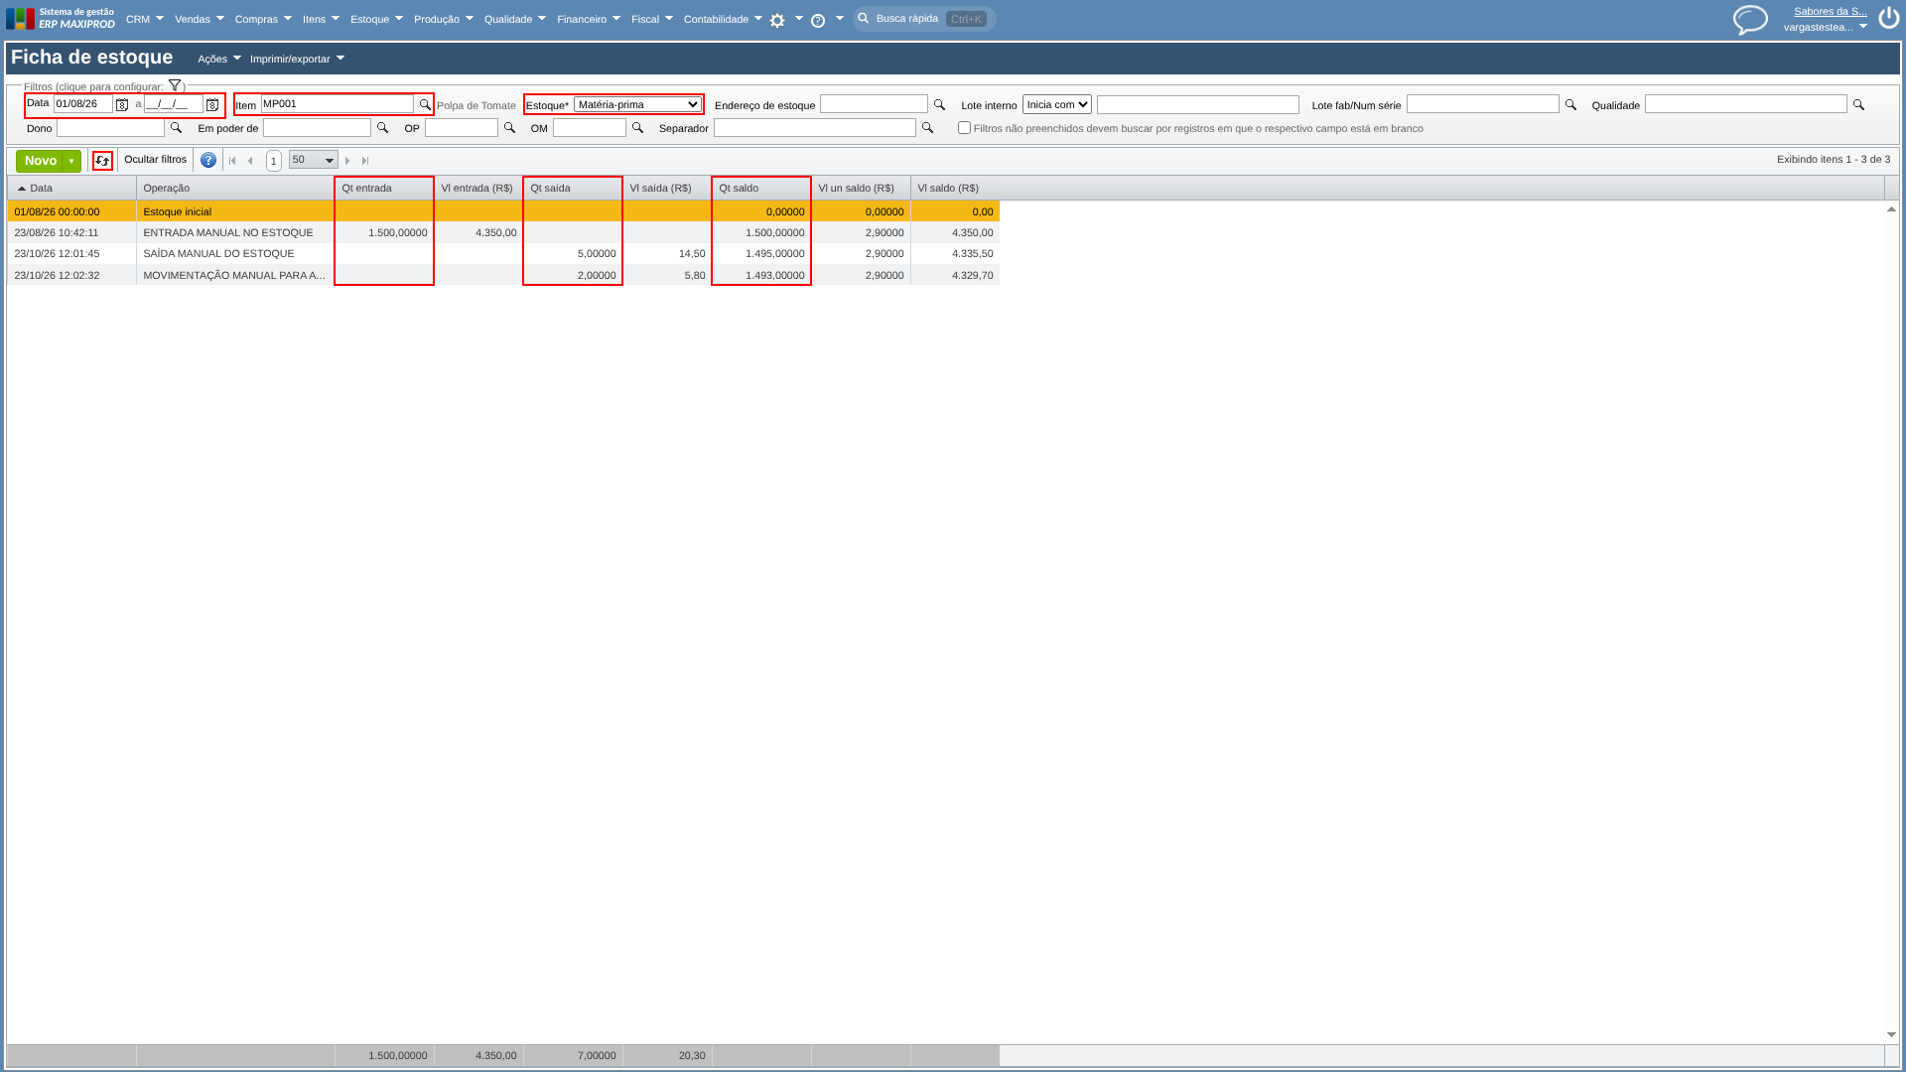Go to the next results page
Image resolution: width=1906 pixels, height=1072 pixels.
tap(347, 161)
